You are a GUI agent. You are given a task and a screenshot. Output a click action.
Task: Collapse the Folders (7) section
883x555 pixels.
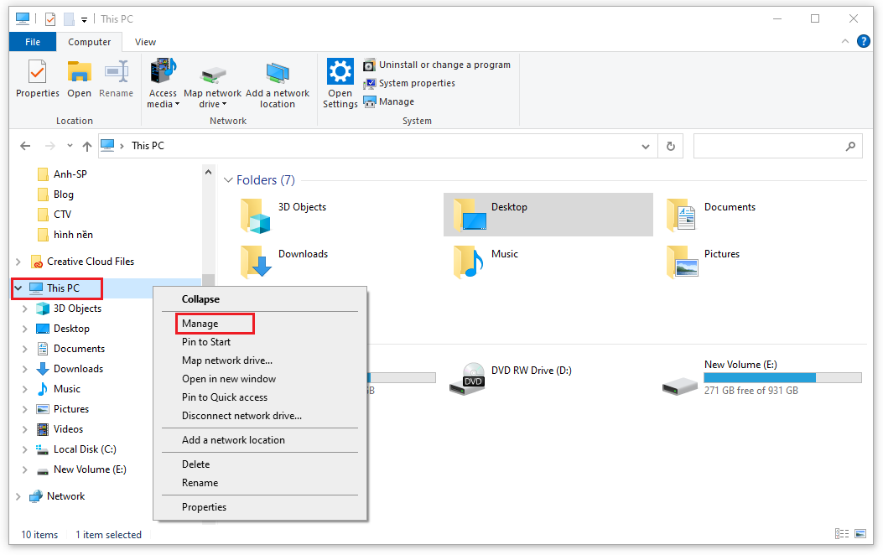tap(228, 179)
